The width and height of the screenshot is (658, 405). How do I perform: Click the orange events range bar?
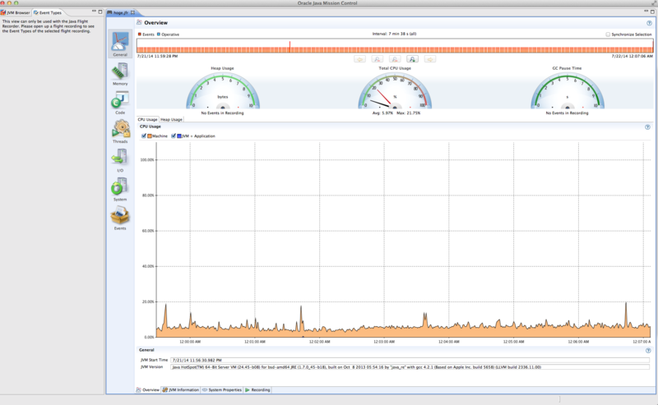click(395, 50)
